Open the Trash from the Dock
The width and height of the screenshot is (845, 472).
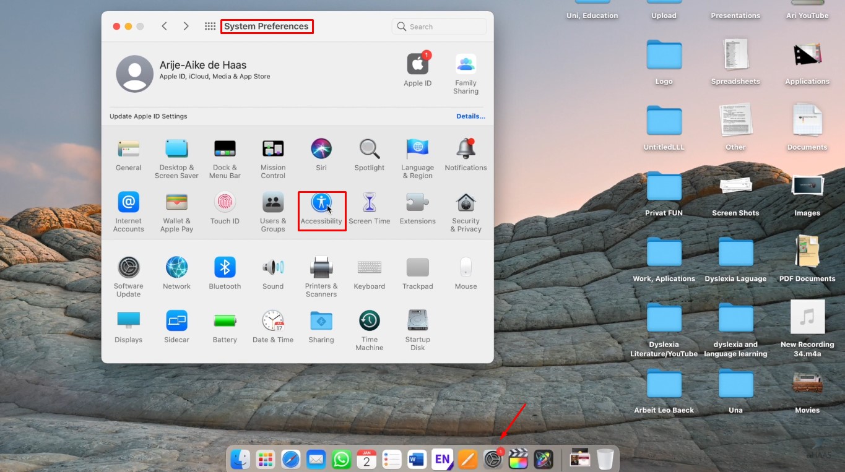(605, 459)
